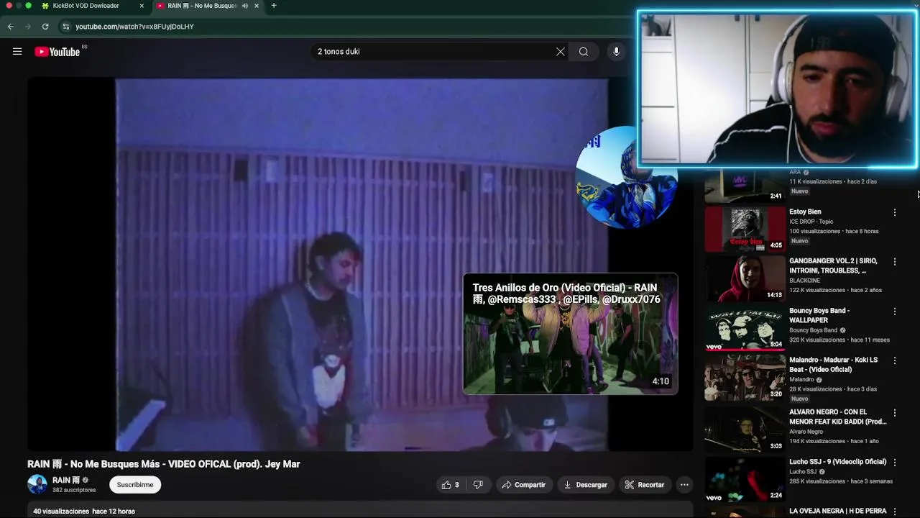
Task: Open options menu for Bouncy Boys Band WALLPAPER
Action: 895,312
